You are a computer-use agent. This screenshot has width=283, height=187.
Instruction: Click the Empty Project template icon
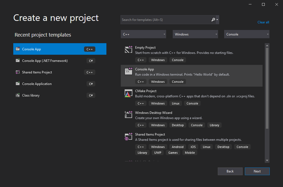129,50
